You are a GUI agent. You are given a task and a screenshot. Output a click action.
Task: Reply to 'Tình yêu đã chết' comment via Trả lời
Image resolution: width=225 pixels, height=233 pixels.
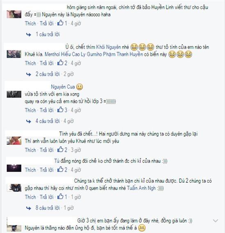[x=47, y=150]
